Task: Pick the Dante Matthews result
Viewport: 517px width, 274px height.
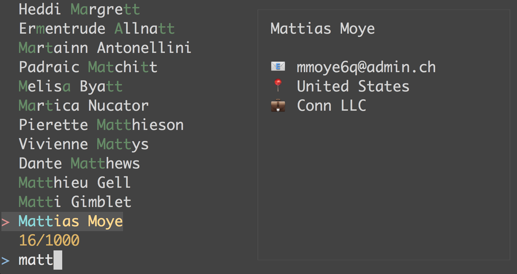Action: [79, 163]
